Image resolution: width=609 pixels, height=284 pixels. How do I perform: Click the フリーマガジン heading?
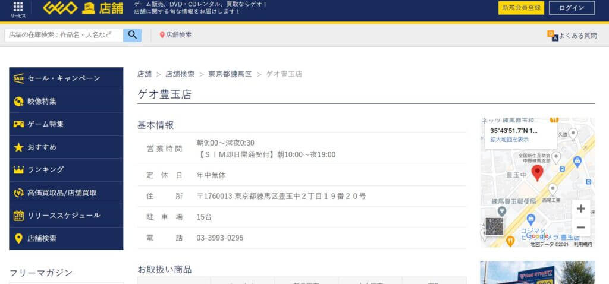coord(41,273)
